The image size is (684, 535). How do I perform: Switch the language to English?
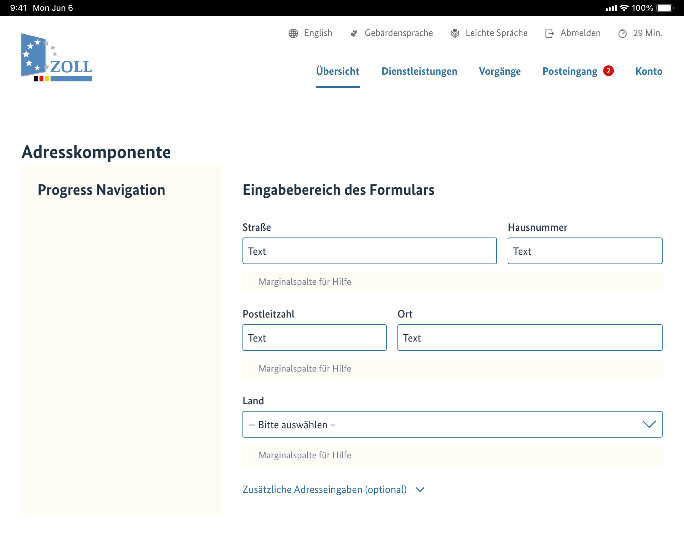click(318, 33)
